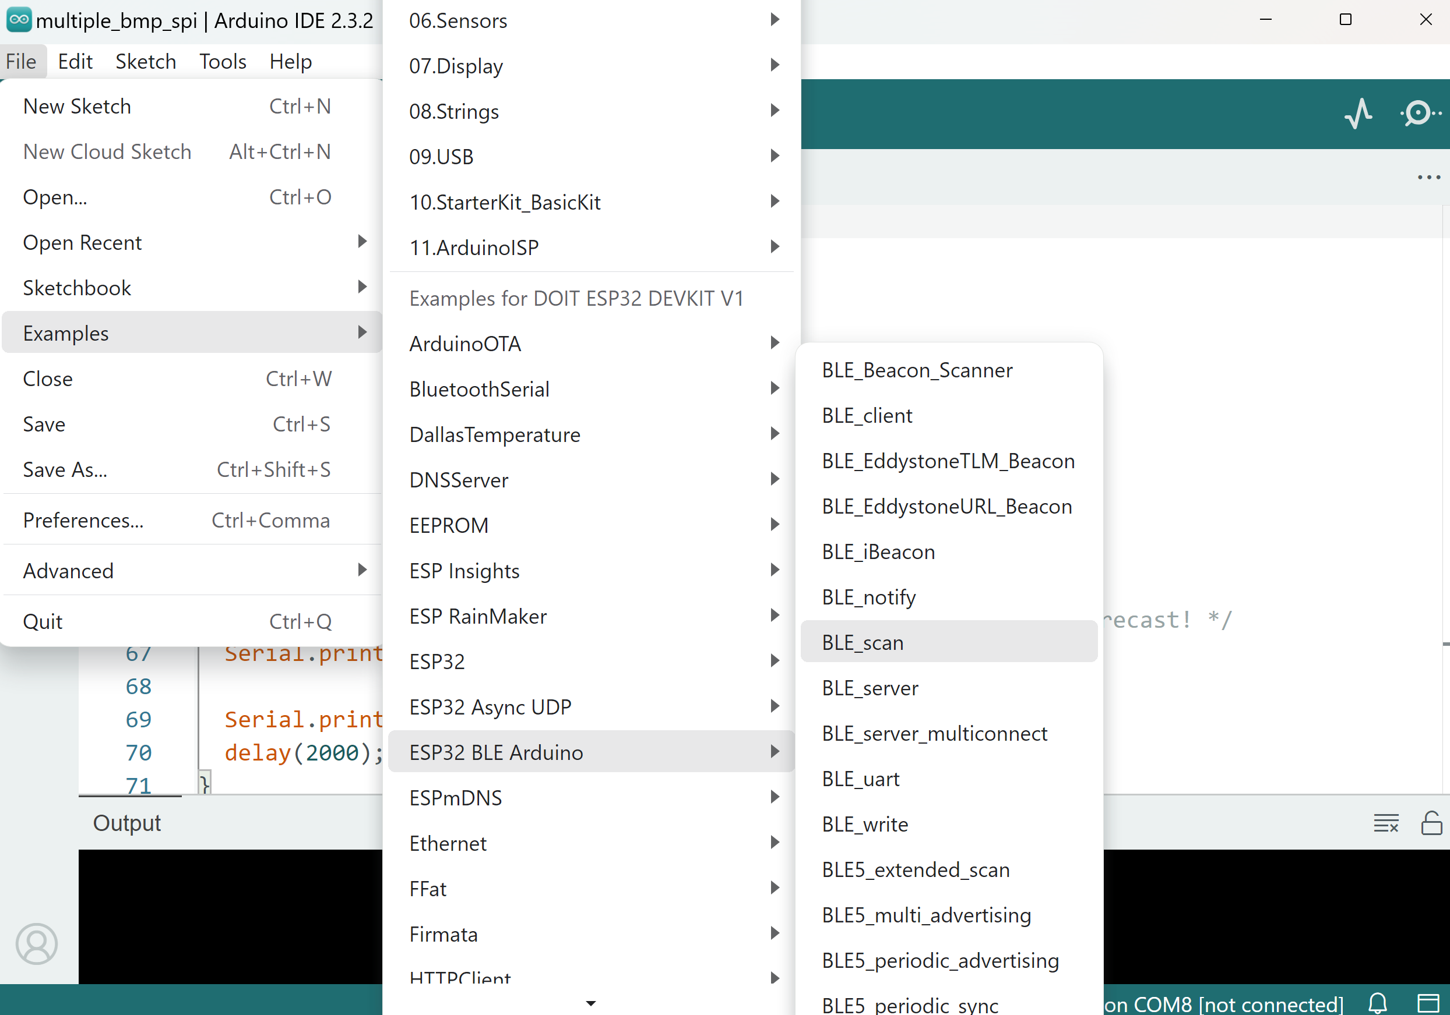This screenshot has height=1015, width=1450.
Task: Toggle the bottom panel icon in status bar
Action: [x=1428, y=1002]
